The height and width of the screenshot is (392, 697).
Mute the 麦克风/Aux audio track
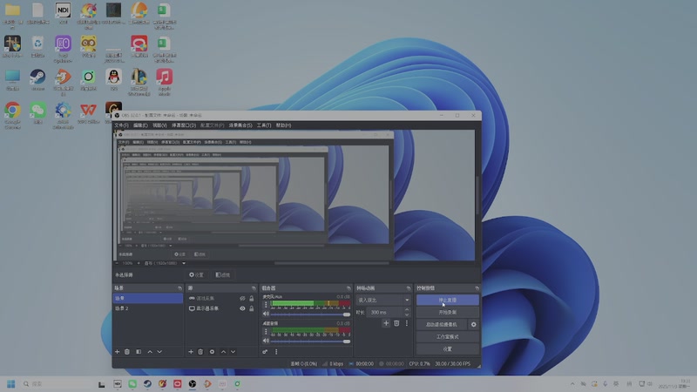tap(266, 314)
